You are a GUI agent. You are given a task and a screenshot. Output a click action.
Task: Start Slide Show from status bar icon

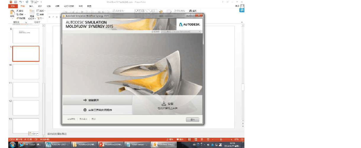tap(208, 139)
